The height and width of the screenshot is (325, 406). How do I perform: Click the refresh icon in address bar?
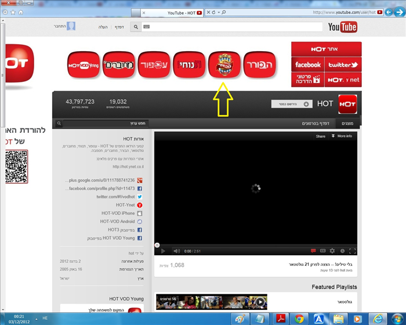pyautogui.click(x=213, y=12)
